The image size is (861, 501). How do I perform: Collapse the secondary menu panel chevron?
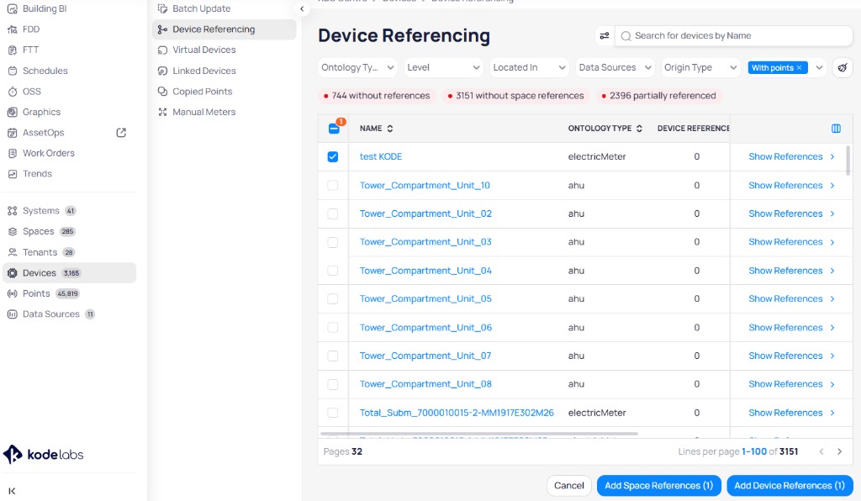point(302,8)
